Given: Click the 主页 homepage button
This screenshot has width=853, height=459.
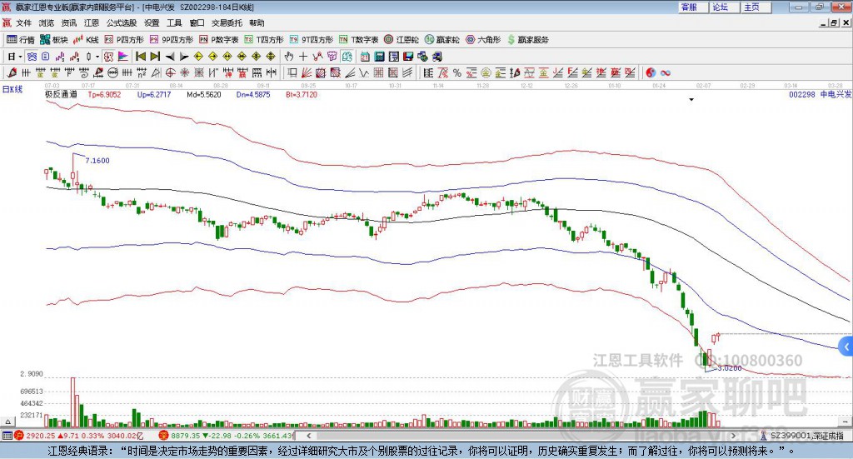Looking at the screenshot, I should pyautogui.click(x=756, y=7).
